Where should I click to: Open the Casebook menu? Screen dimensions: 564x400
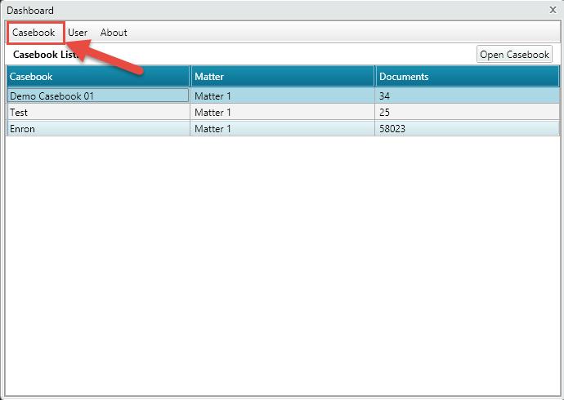pyautogui.click(x=34, y=33)
